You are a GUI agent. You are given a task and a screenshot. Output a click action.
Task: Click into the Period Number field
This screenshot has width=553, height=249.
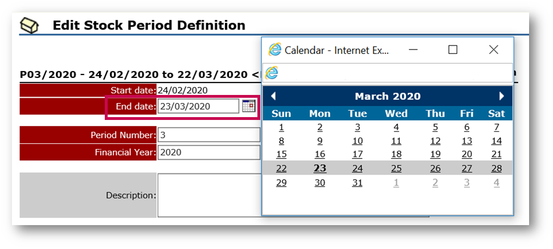click(208, 135)
